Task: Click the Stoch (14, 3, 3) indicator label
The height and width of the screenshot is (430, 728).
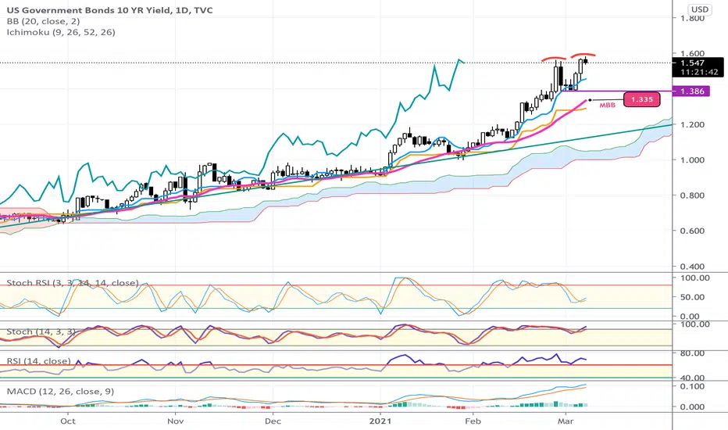Action: pos(41,331)
